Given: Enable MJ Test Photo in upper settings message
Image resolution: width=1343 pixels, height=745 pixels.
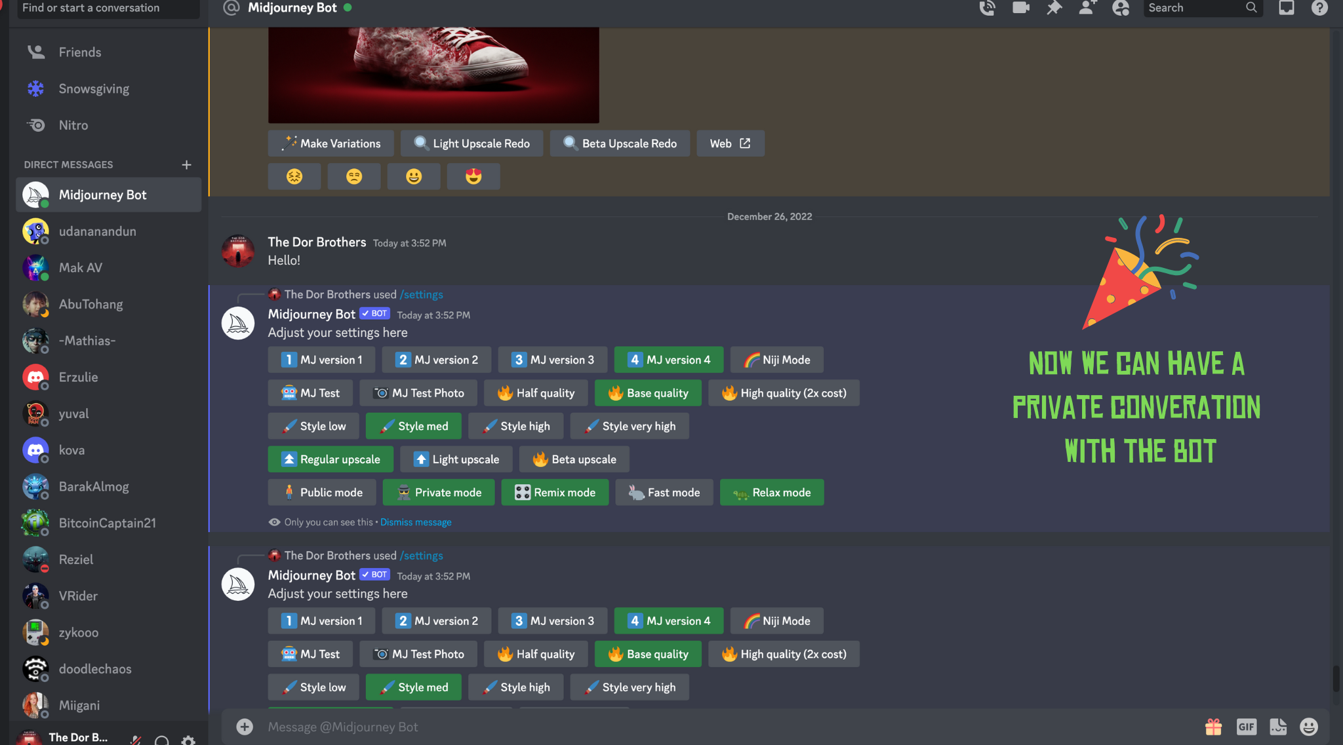Looking at the screenshot, I should (418, 393).
